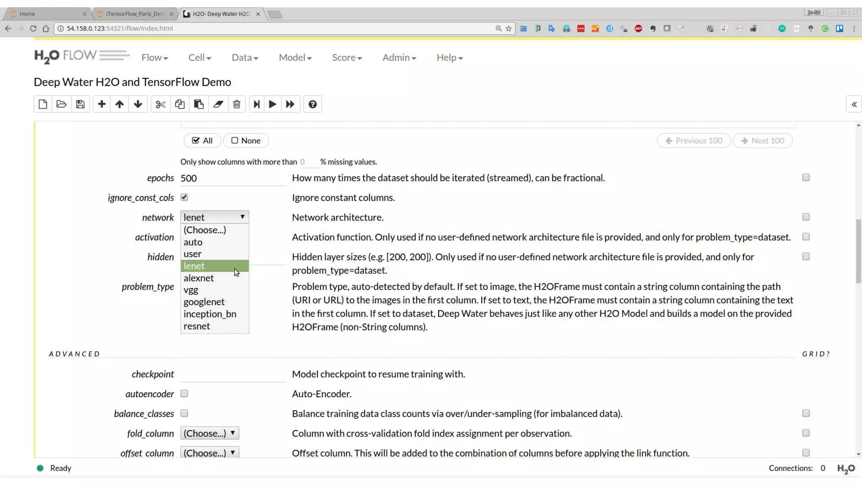Open help via question mark icon
The height and width of the screenshot is (485, 862).
[x=312, y=104]
